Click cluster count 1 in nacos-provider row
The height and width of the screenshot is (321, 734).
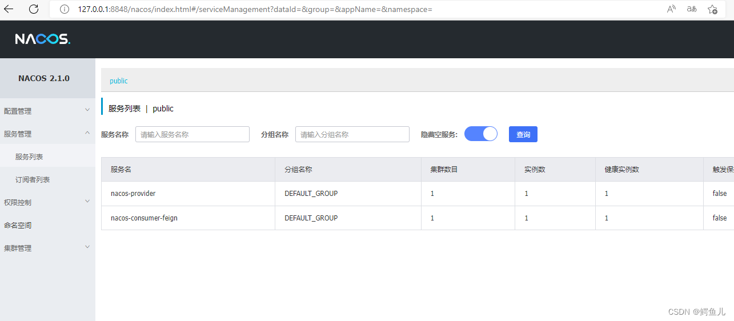coord(432,194)
